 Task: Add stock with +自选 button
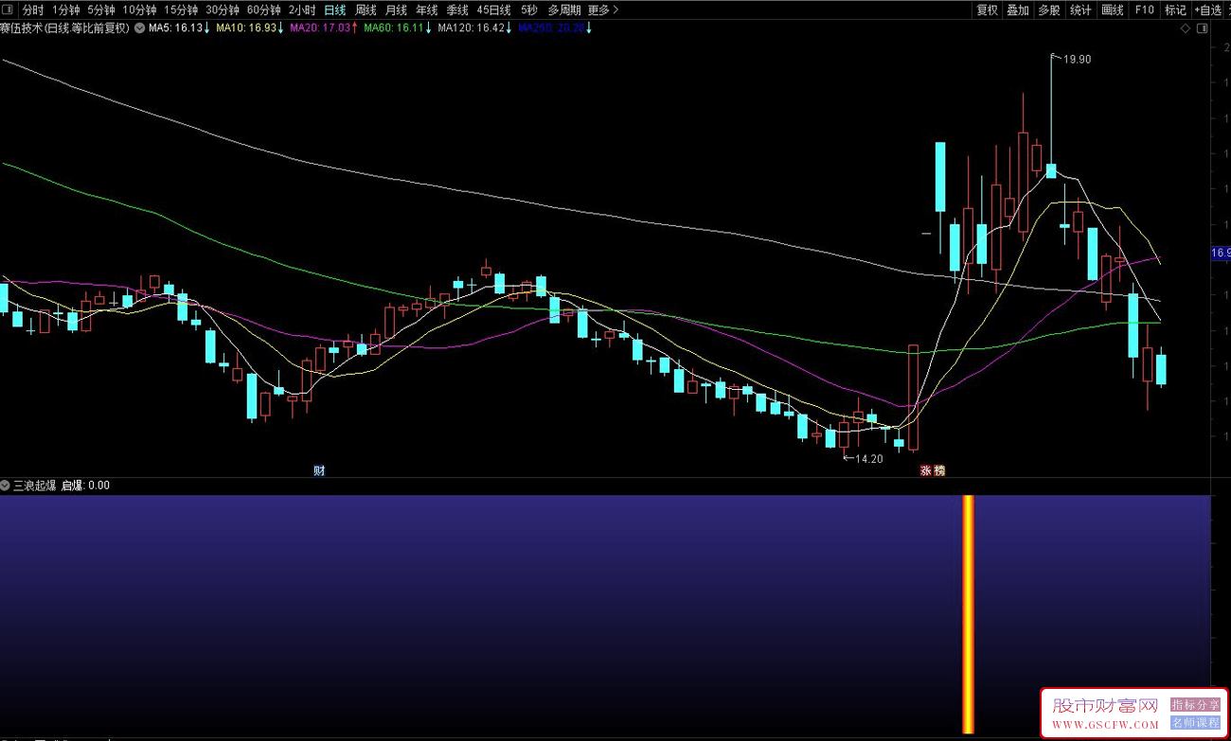(1207, 9)
